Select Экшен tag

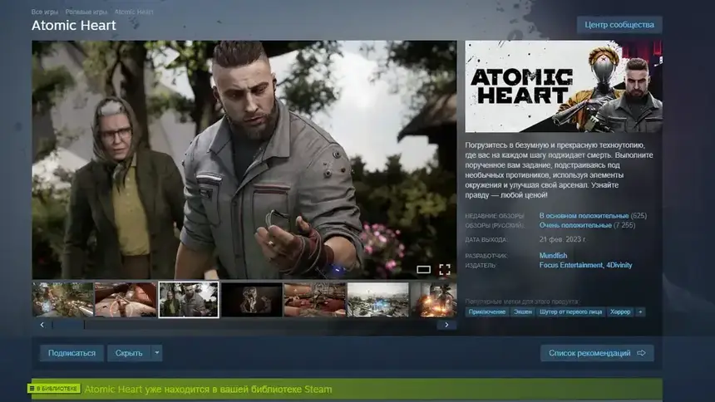523,311
